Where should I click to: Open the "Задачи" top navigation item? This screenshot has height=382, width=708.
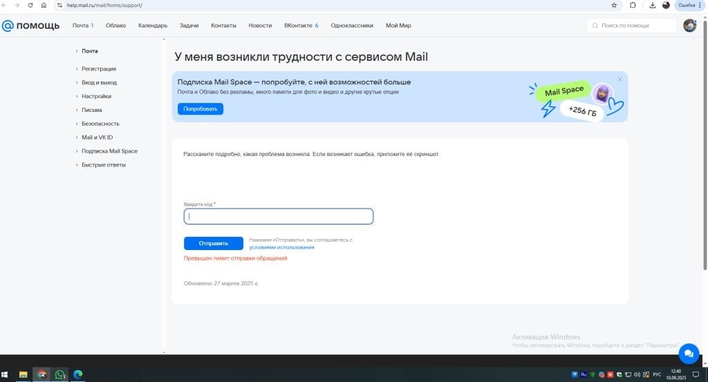click(x=189, y=26)
